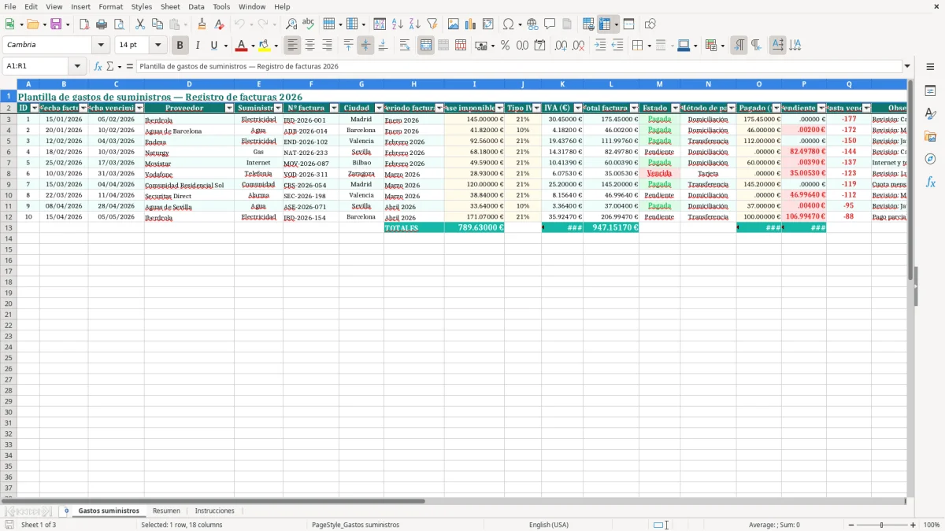Image resolution: width=945 pixels, height=531 pixels.
Task: Click the Print icon
Action: click(x=102, y=24)
